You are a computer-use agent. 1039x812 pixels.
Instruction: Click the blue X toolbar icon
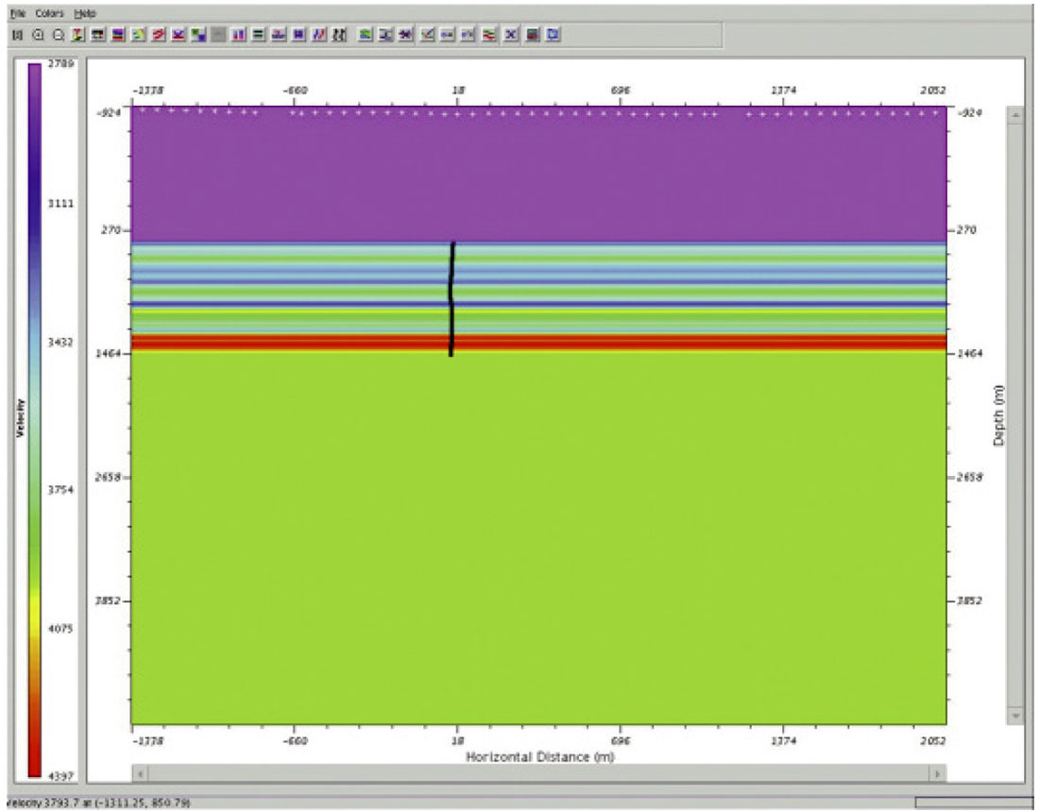click(511, 34)
